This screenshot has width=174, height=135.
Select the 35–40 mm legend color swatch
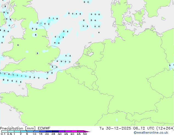pos(68,131)
